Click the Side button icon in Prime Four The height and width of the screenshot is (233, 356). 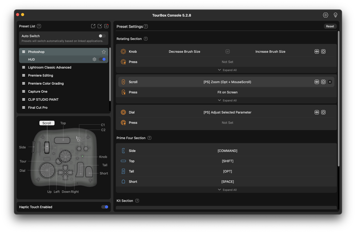click(123, 151)
